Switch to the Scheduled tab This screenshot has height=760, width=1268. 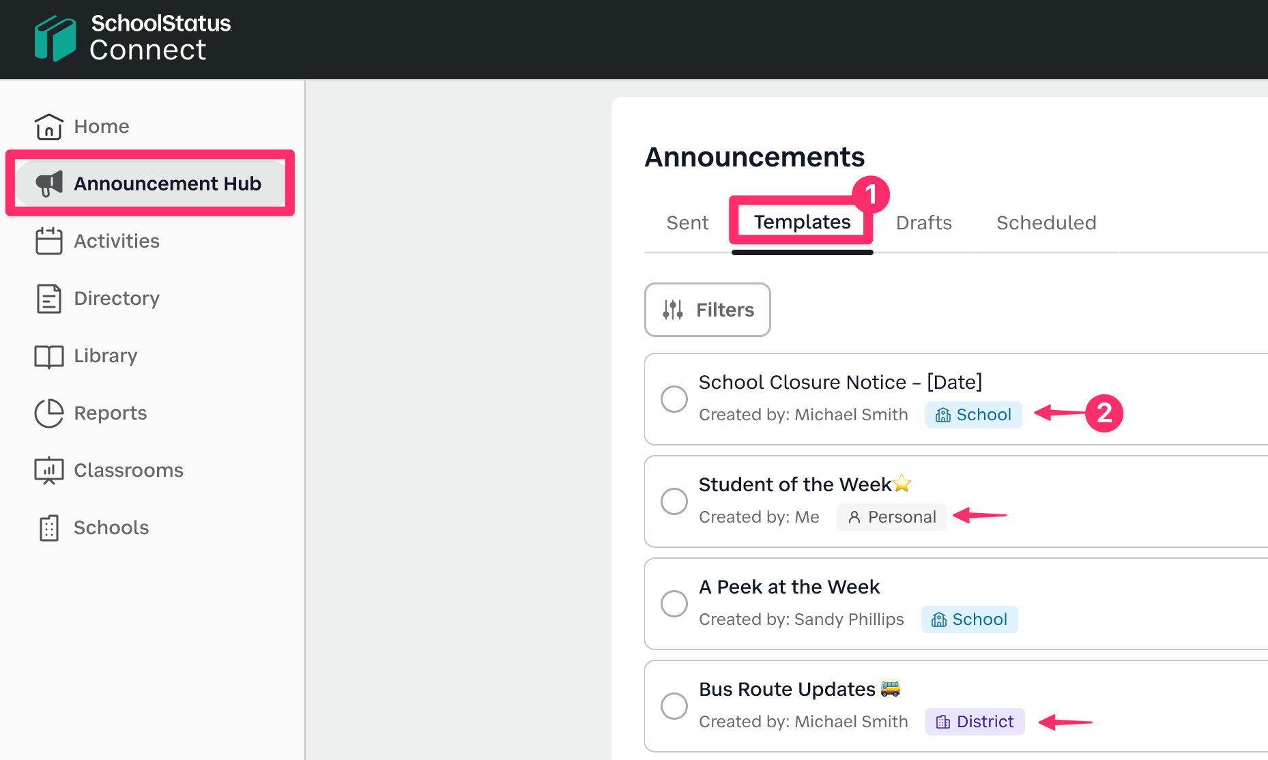1046,222
